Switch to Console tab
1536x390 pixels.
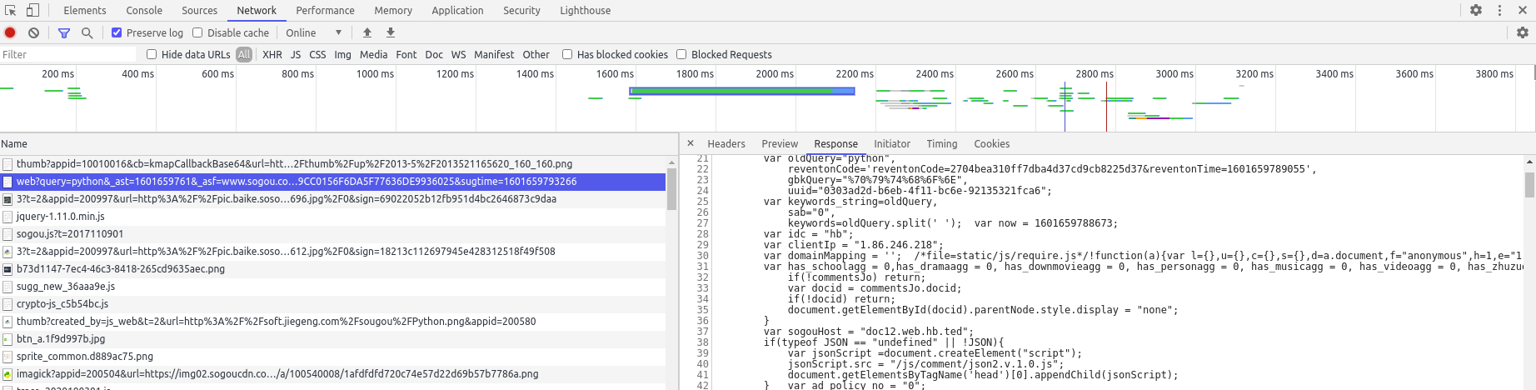[x=144, y=10]
